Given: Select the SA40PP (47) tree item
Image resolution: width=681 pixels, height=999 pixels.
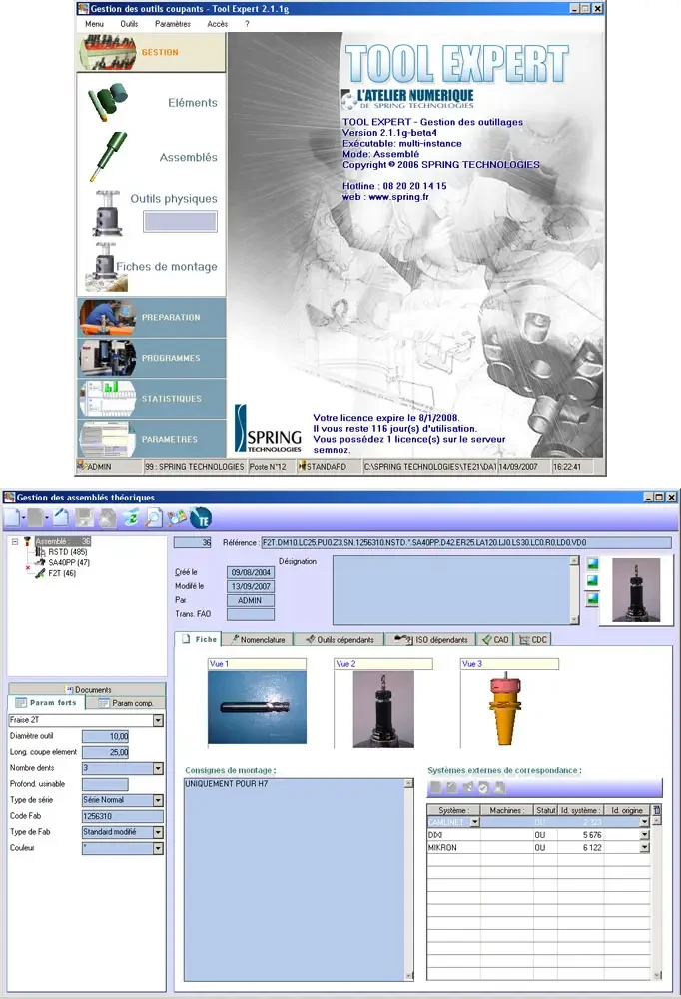Looking at the screenshot, I should click(x=69, y=563).
